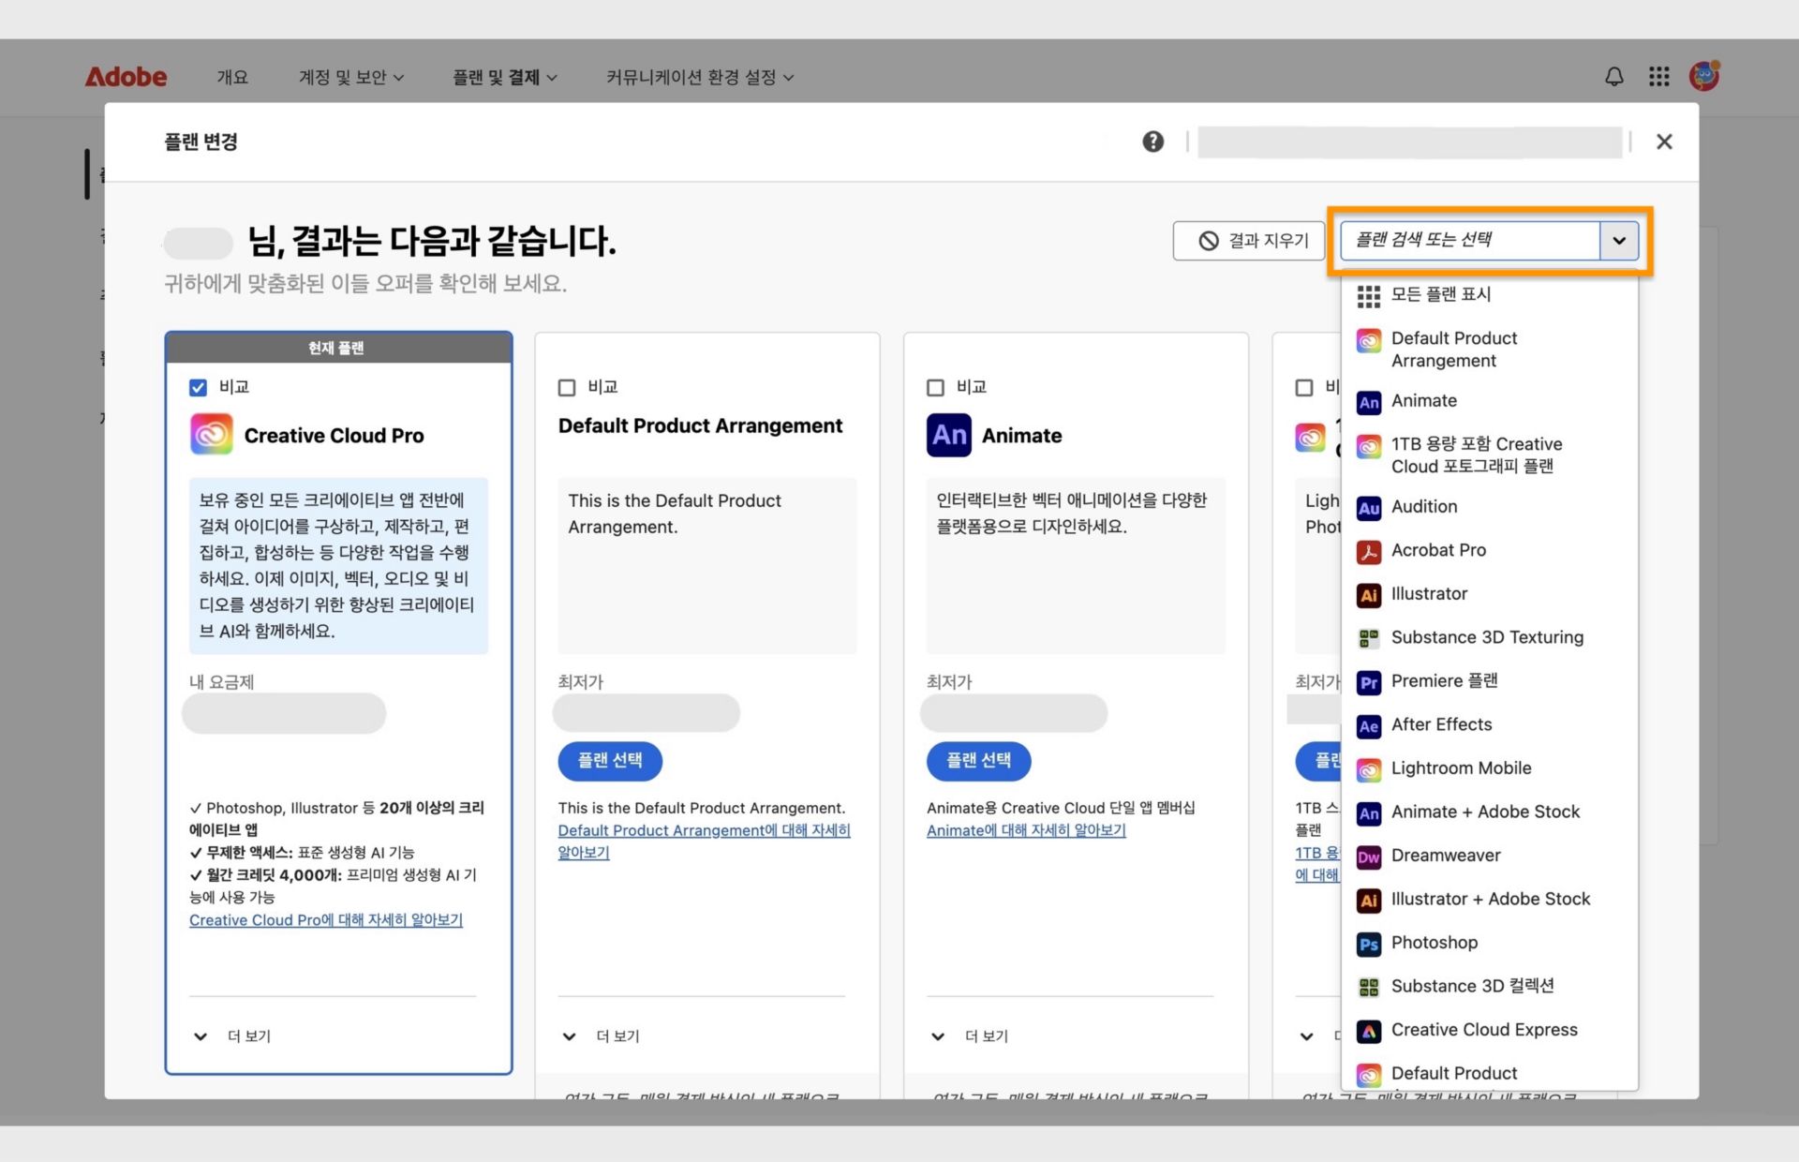Choose Creative Cloud Express from the list

1483,1029
